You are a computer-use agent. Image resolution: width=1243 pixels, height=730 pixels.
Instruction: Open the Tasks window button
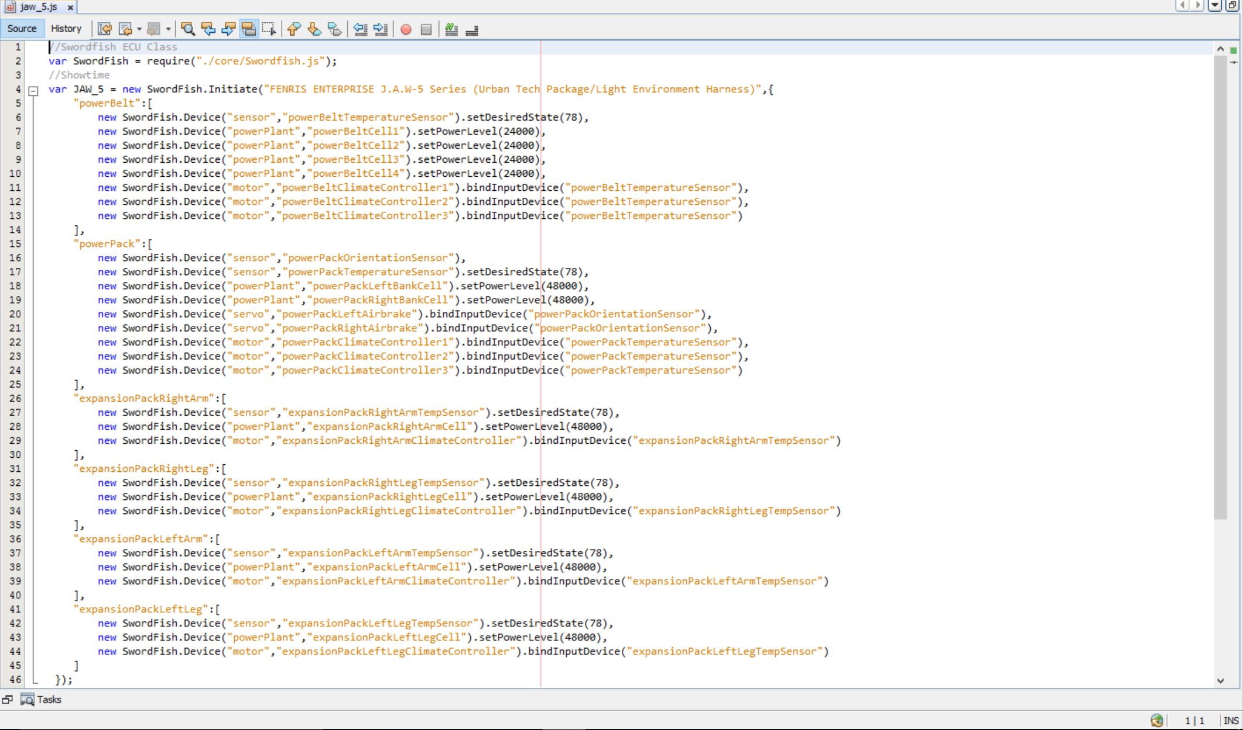(41, 700)
